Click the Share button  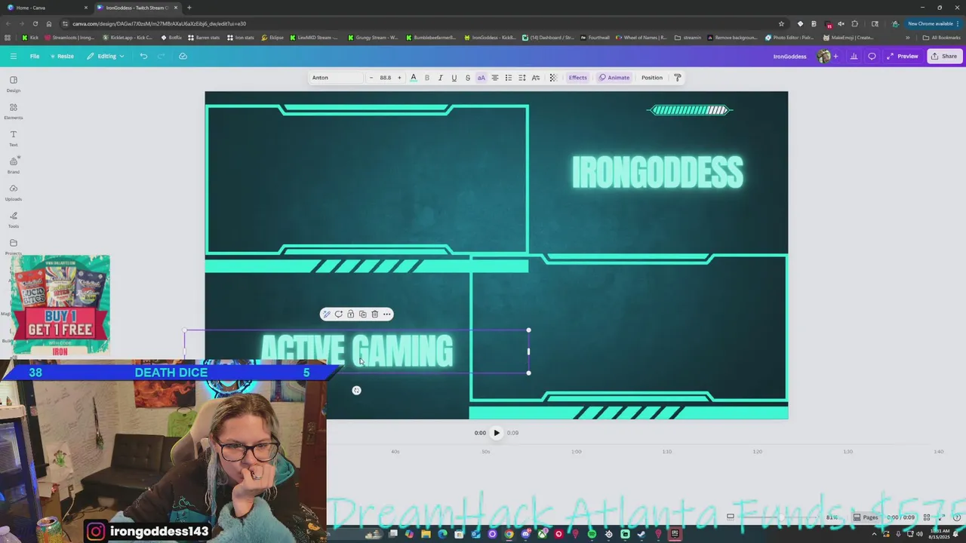click(x=944, y=56)
